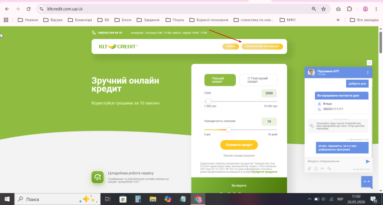Click the Windows search box
This screenshot has width=383, height=205.
[57, 199]
